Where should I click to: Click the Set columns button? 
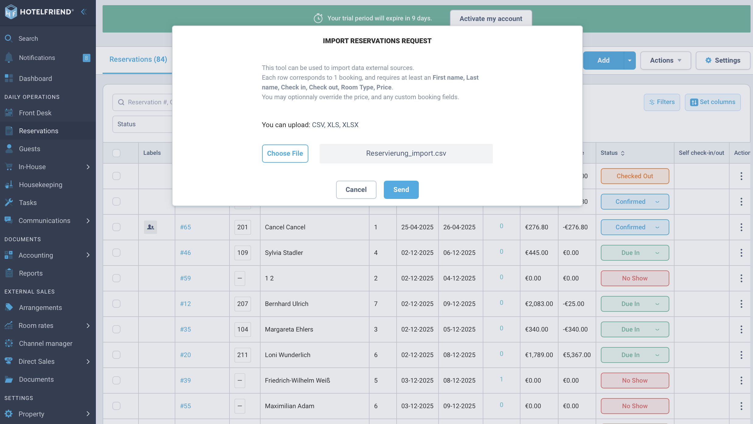coord(713,102)
